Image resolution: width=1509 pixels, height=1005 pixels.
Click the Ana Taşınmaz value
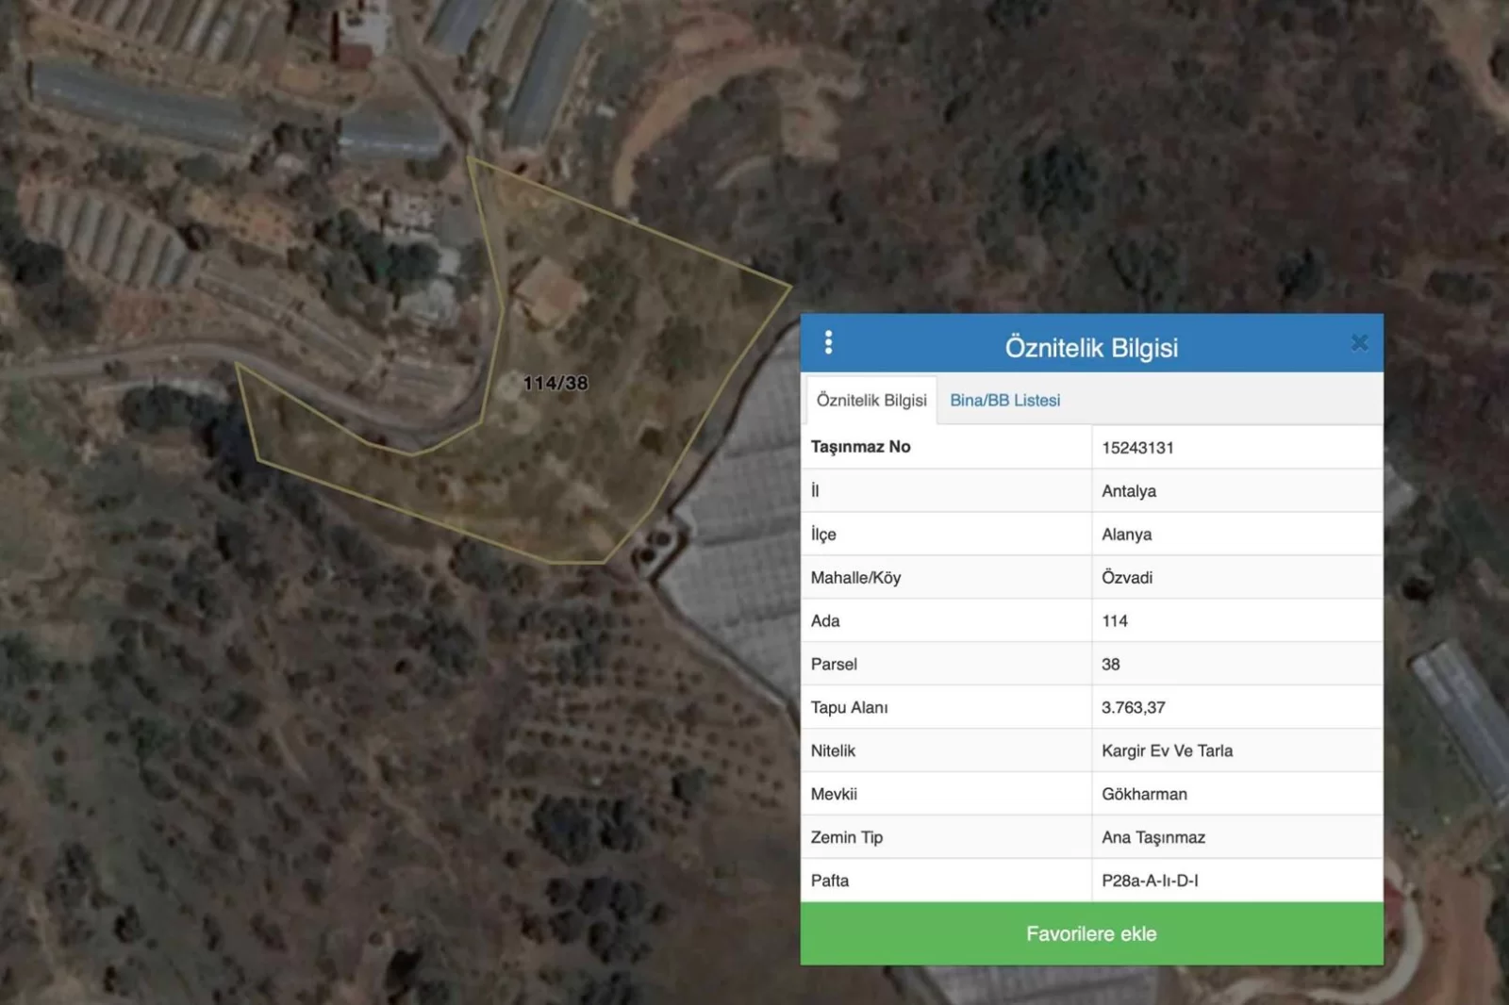click(x=1153, y=838)
